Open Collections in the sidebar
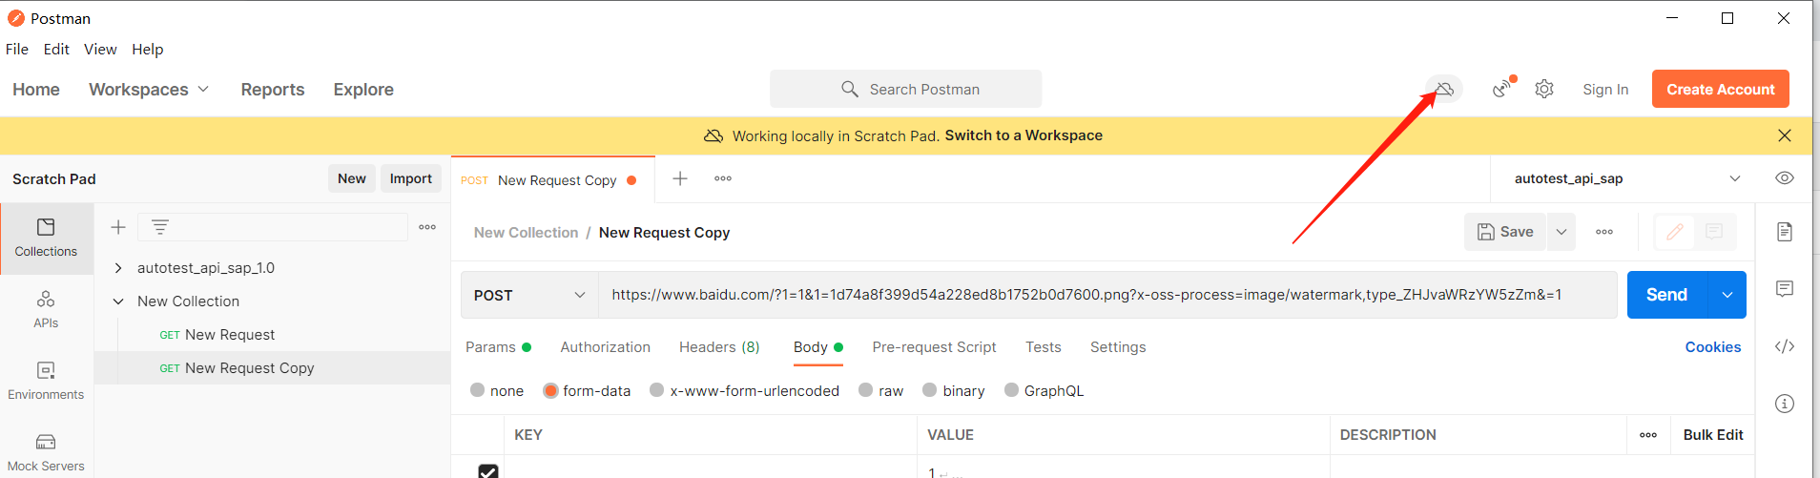 point(46,239)
